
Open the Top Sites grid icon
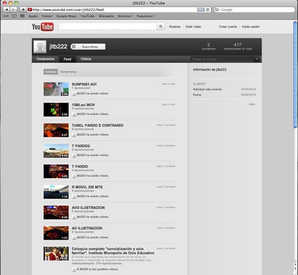[22, 16]
